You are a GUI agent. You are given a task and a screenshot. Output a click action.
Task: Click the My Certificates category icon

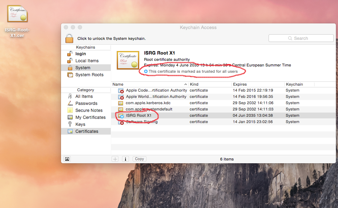(x=70, y=117)
